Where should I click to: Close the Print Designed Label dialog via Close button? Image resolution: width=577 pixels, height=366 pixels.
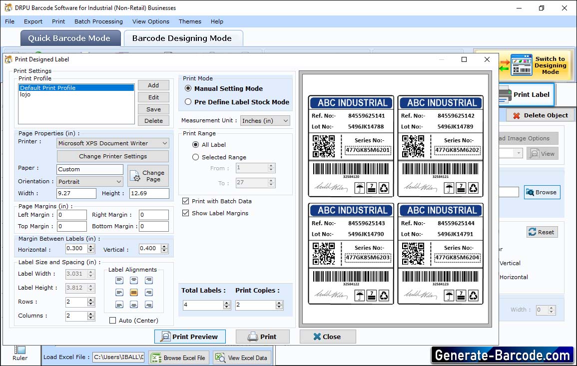(328, 337)
